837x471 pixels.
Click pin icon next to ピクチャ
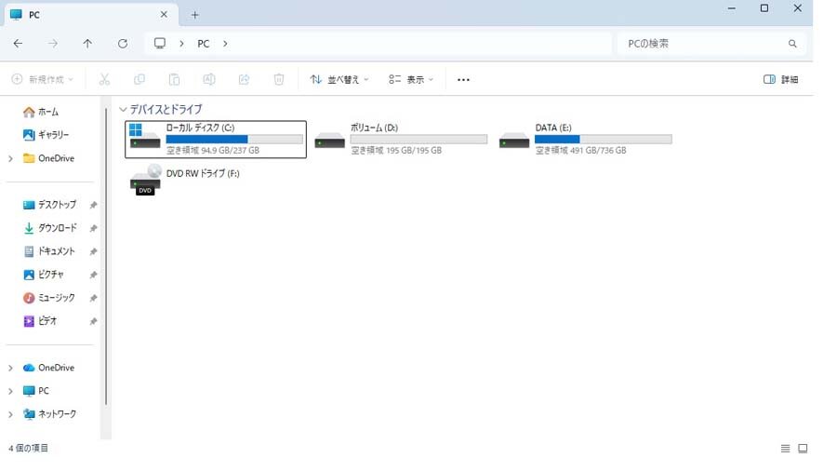click(93, 275)
